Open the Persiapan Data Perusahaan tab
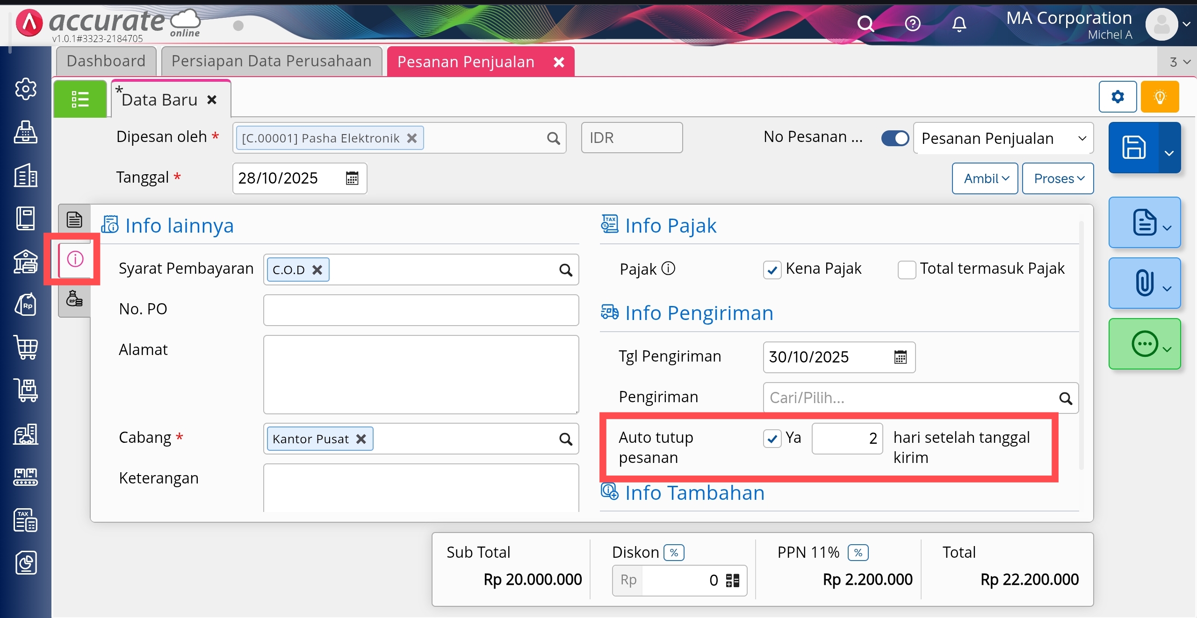 point(271,61)
